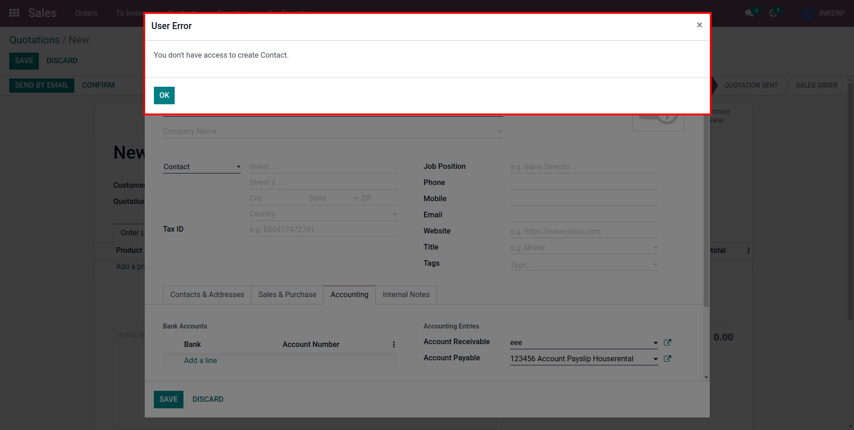Open the Tags dropdown

tap(655, 265)
